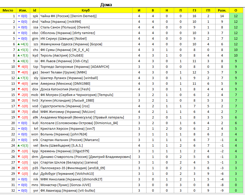
Task: Click points value '5' for Кристалл Херсон
Action: [236, 129]
